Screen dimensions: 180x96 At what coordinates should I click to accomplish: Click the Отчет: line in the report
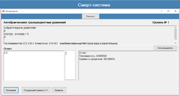pyautogui.click(x=83, y=53)
